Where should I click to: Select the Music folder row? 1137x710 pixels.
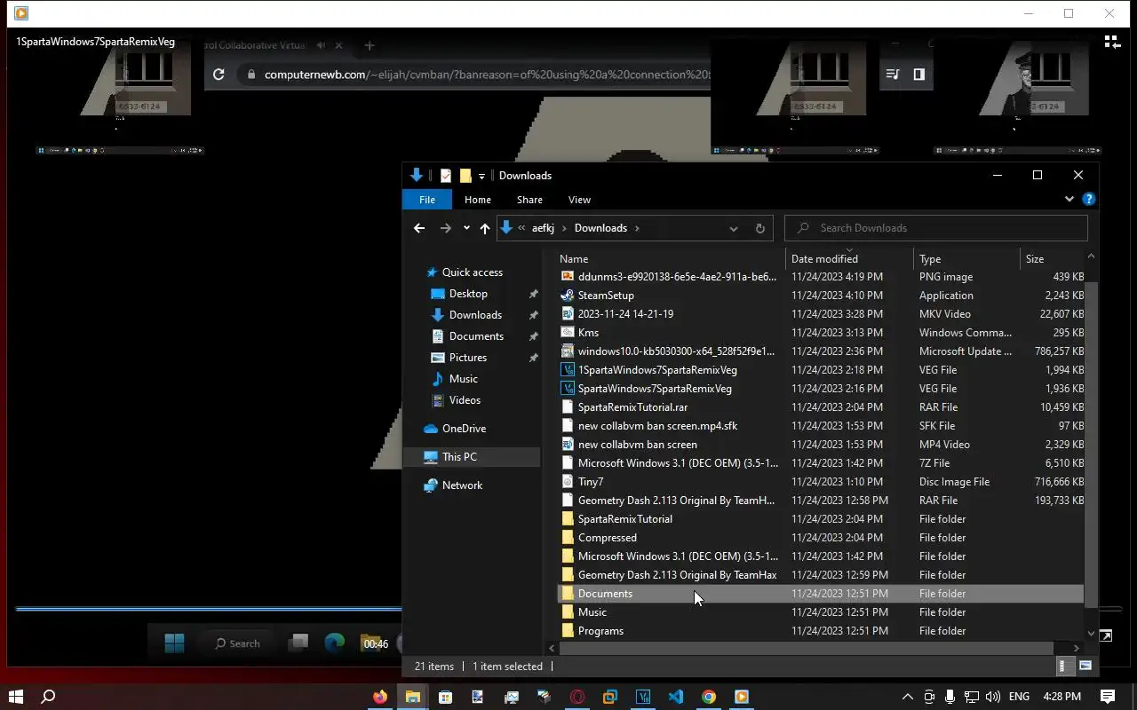point(821,612)
